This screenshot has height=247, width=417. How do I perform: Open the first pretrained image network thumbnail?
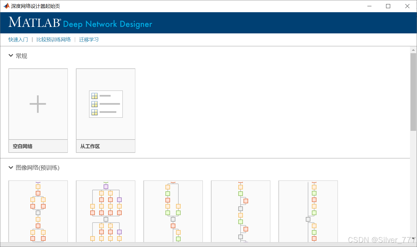(38, 211)
